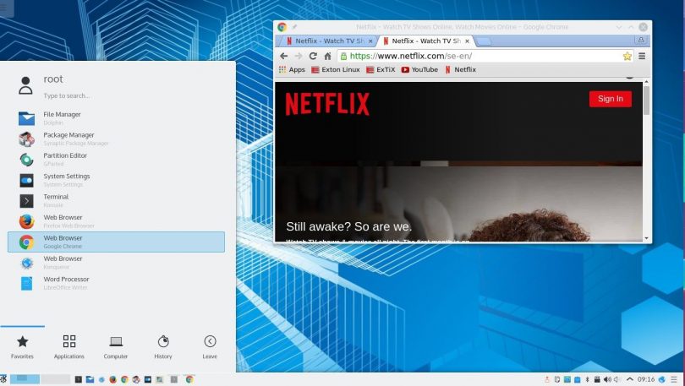Viewport: 685px width, 386px height.
Task: Click the Chrome address bar URL field
Action: point(485,56)
